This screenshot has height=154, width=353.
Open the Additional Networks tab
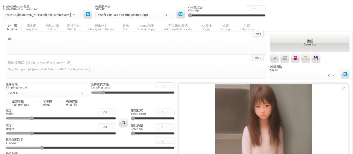[x=178, y=27]
